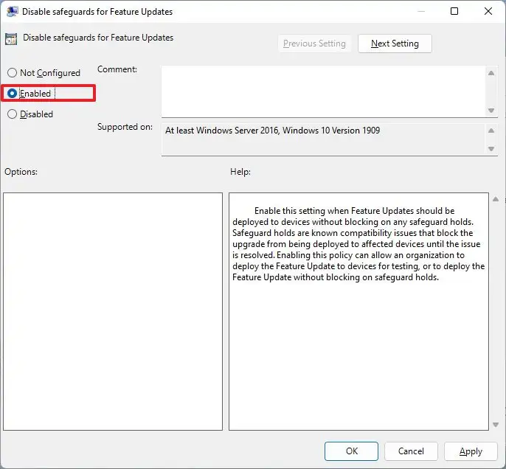Image resolution: width=506 pixels, height=469 pixels.
Task: Go to Next Setting
Action: coord(395,44)
